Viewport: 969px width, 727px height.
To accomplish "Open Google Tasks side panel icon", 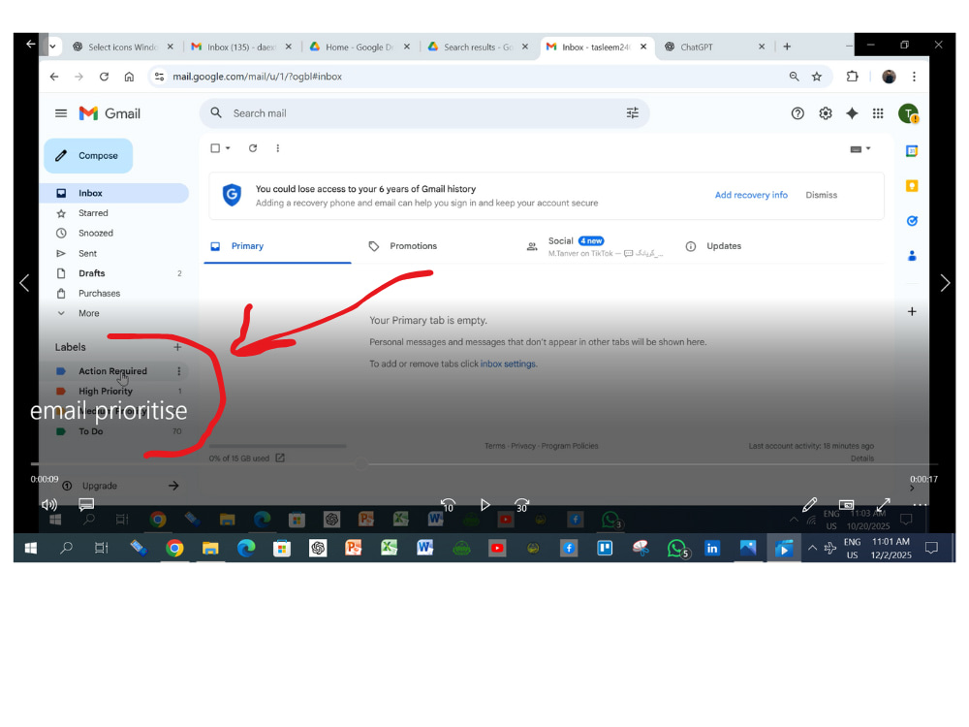I will click(x=912, y=221).
